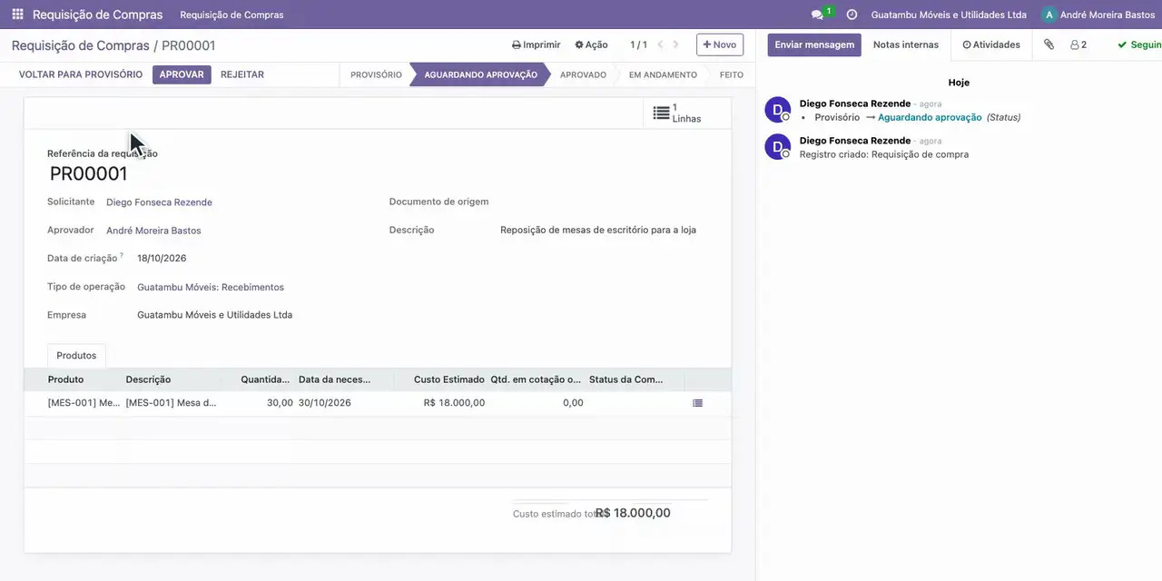Select the Produtos tab

pos(76,356)
